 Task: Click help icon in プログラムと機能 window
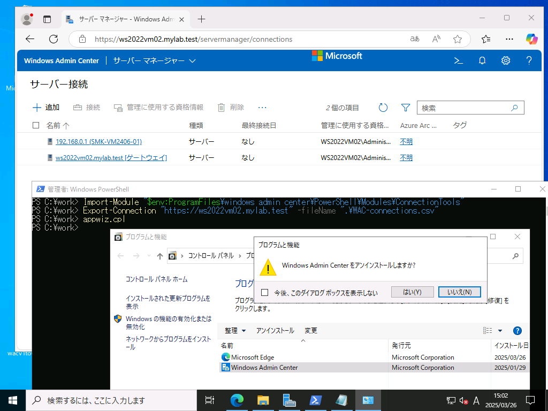[517, 331]
